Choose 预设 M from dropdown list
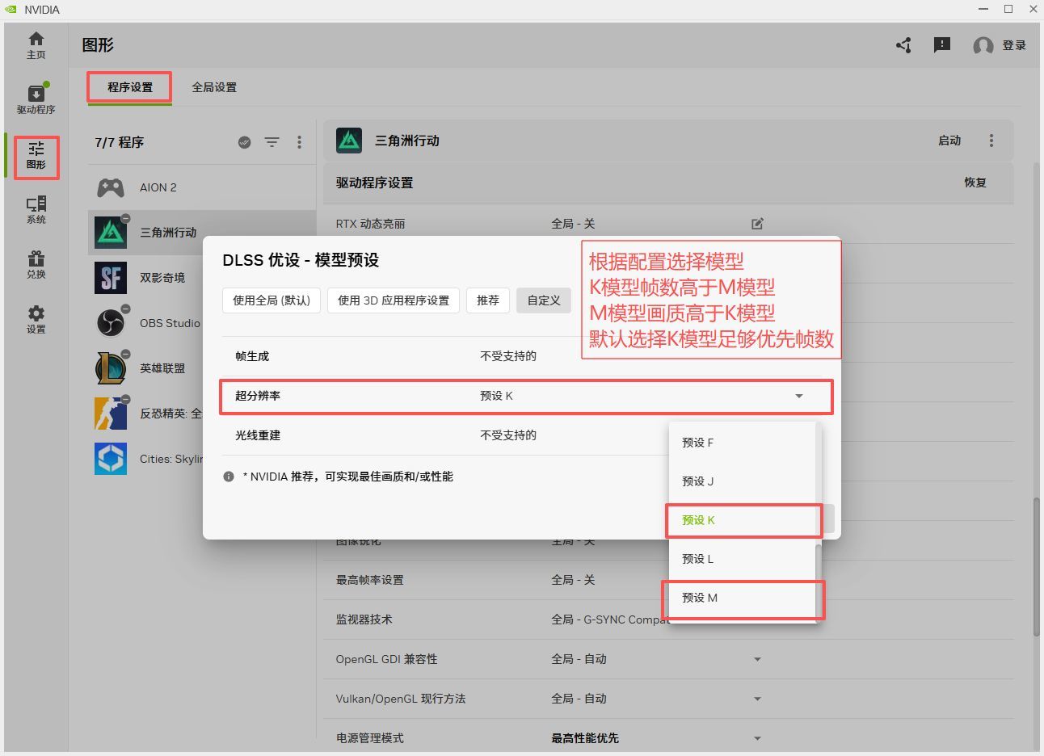This screenshot has width=1044, height=756. tap(742, 598)
